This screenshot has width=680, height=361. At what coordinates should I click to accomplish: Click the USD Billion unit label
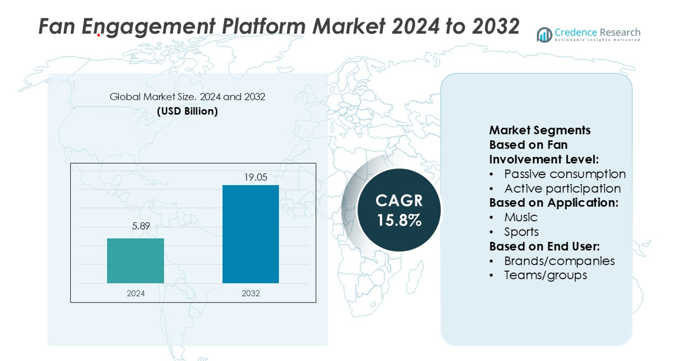click(187, 111)
